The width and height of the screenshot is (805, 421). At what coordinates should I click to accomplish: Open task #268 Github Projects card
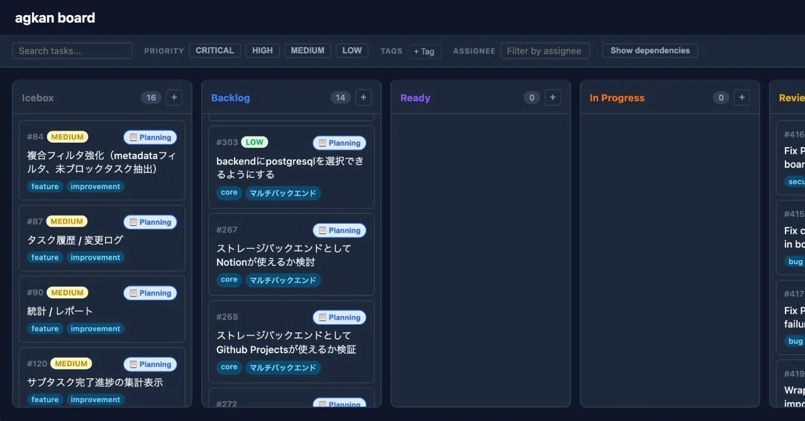tap(291, 342)
